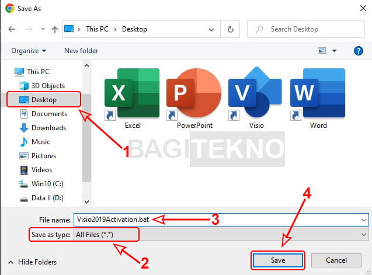Select This PC in navigation tree

pyautogui.click(x=38, y=71)
